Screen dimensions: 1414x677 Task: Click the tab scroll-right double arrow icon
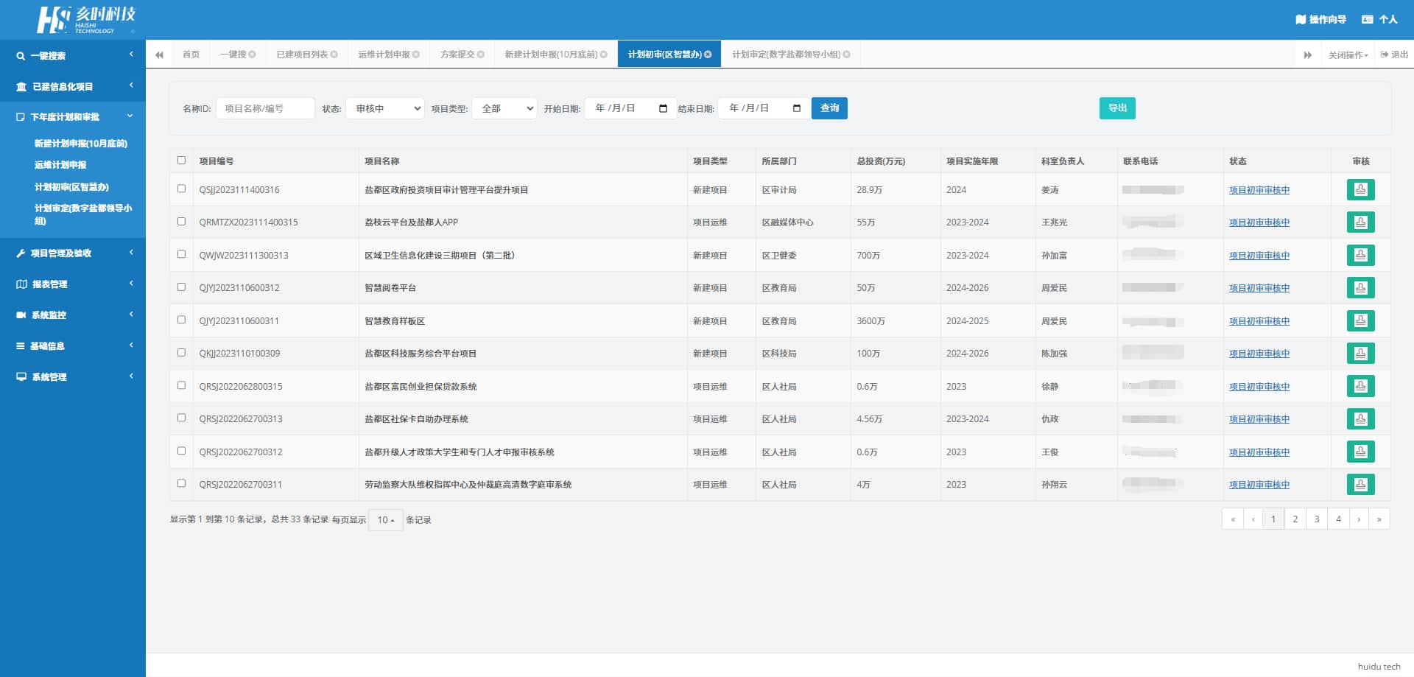coord(1308,55)
